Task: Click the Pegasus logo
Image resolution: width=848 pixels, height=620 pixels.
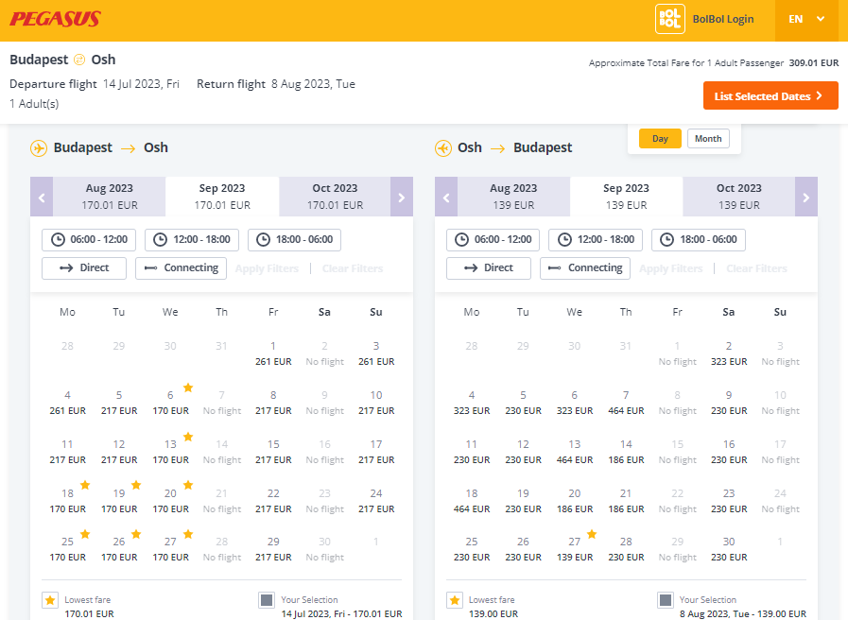Action: coord(55,19)
